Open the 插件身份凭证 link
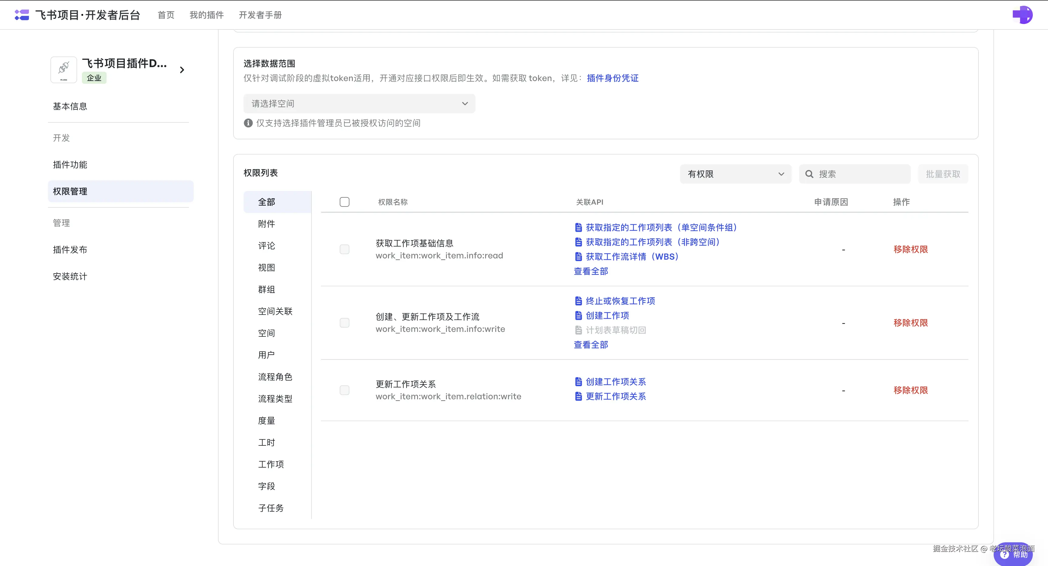1048x566 pixels. [612, 78]
